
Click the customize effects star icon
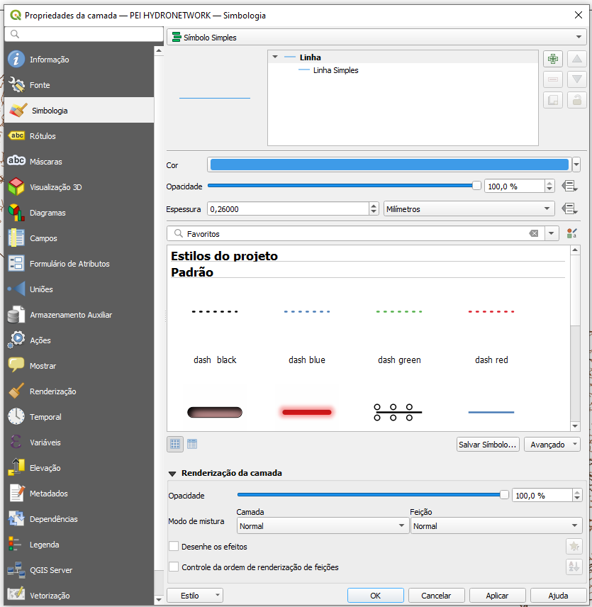[574, 547]
